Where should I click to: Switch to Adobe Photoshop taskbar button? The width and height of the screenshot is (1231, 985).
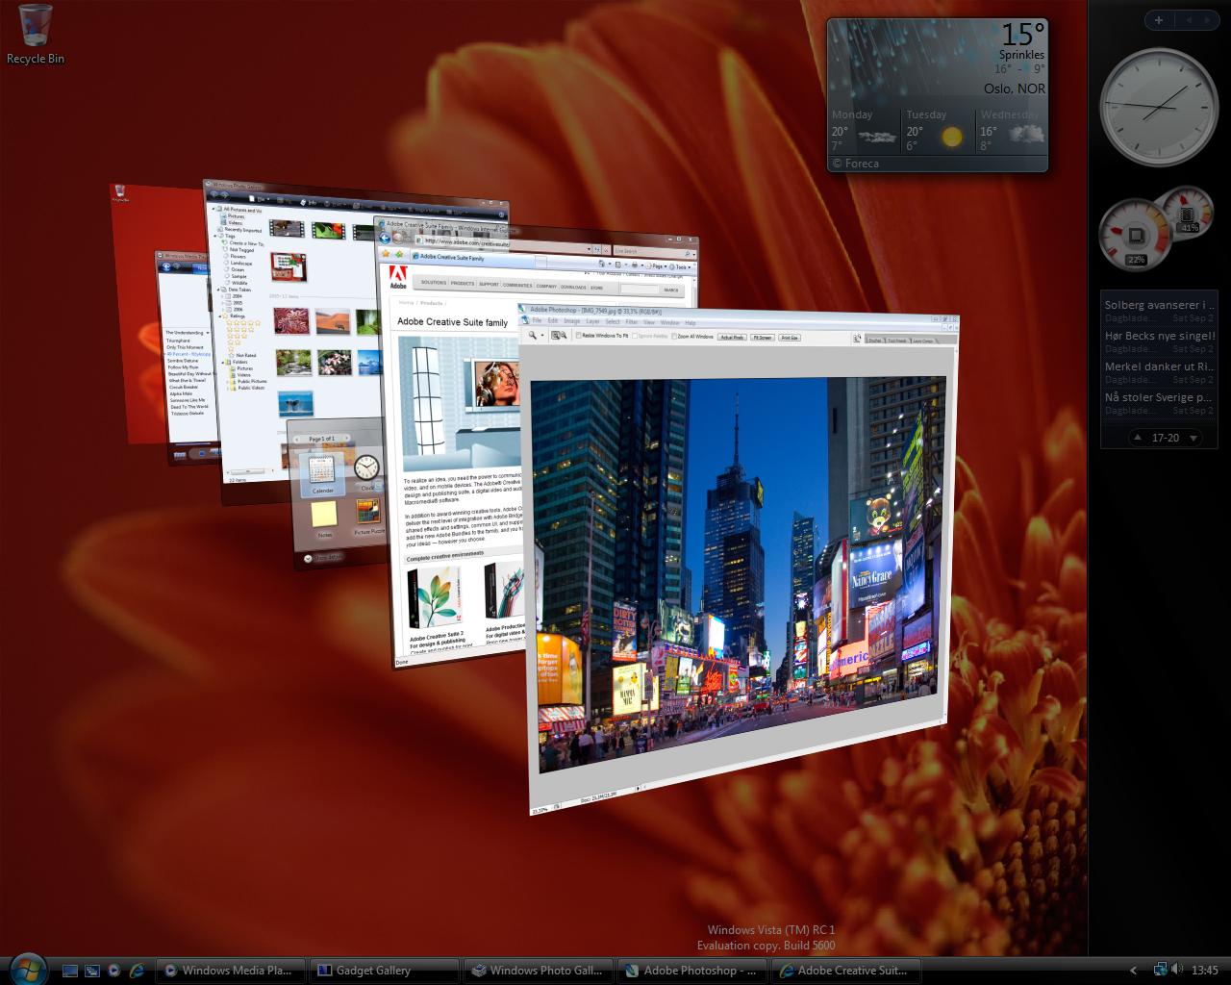[x=691, y=971]
